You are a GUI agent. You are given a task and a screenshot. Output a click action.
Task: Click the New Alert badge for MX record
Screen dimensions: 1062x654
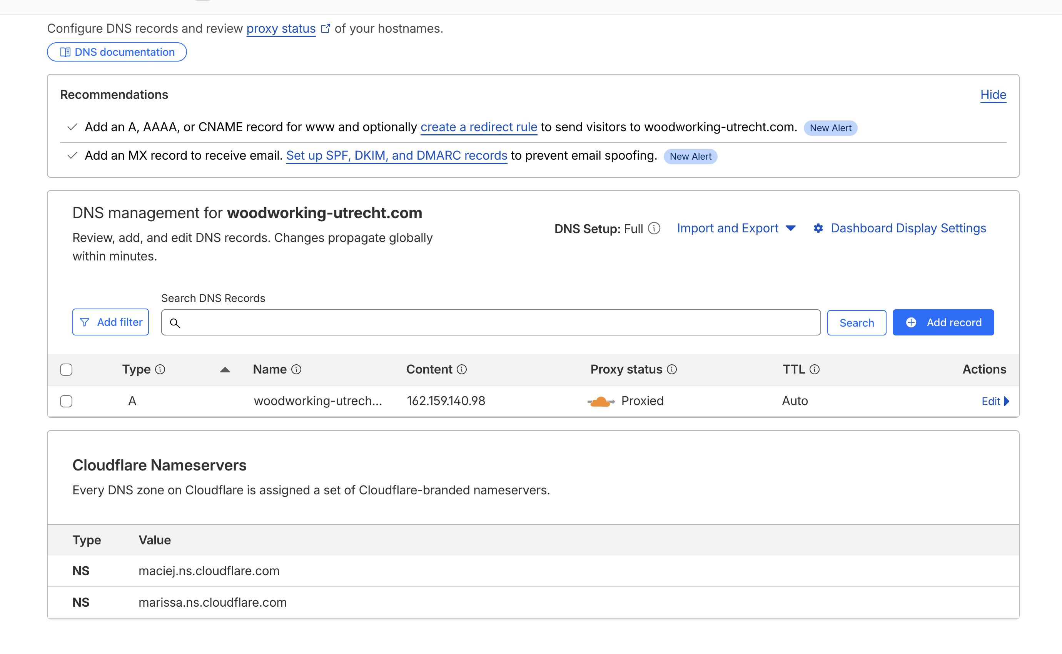[690, 157]
